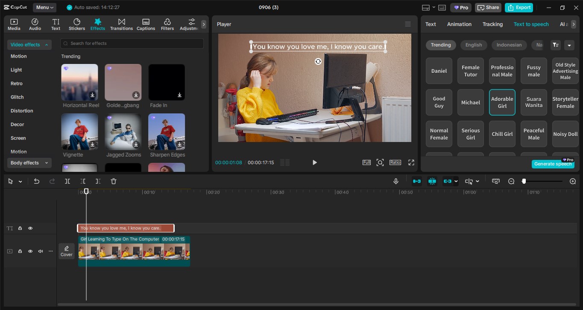Open the Captions panel
Viewport: 583px width, 310px height.
click(x=146, y=24)
